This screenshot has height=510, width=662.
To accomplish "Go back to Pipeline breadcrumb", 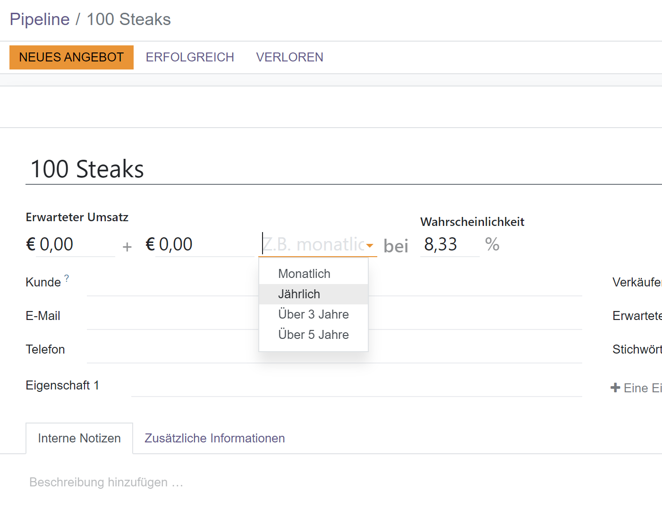I will (x=40, y=19).
